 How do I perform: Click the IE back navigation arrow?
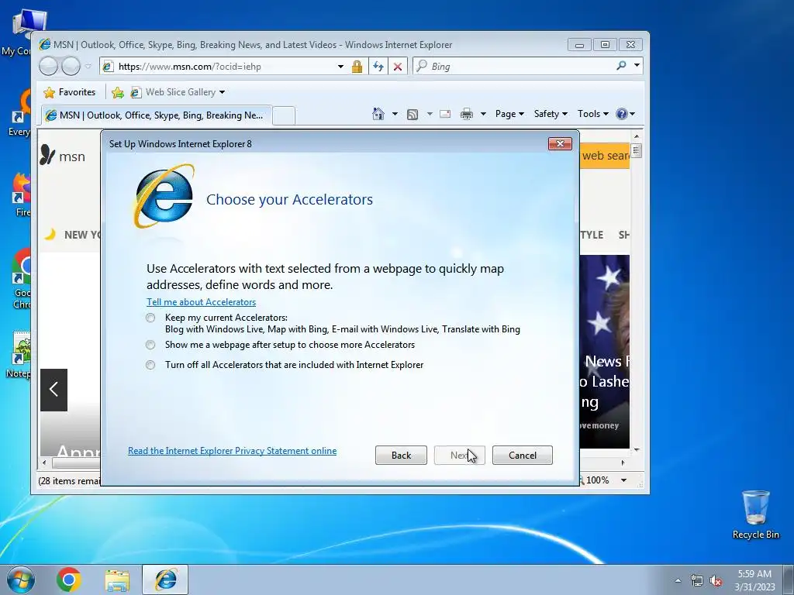[49, 66]
